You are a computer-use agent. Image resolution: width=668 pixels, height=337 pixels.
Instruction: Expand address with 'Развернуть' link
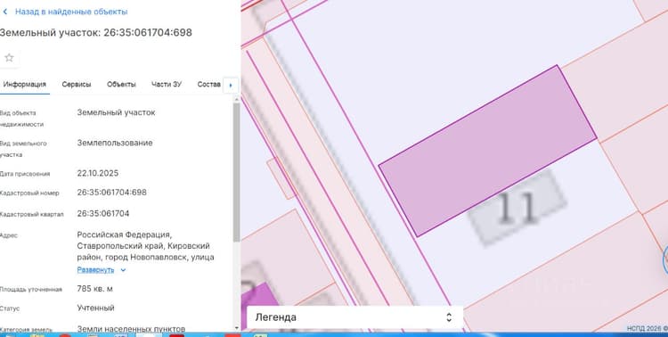95,269
